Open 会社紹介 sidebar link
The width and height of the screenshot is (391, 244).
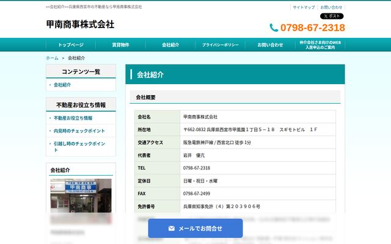pos(62,85)
